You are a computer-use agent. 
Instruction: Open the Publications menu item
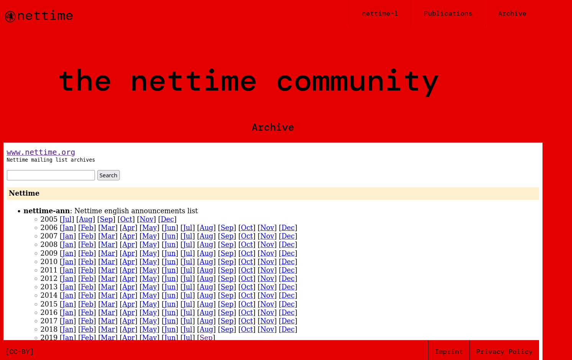tap(448, 14)
